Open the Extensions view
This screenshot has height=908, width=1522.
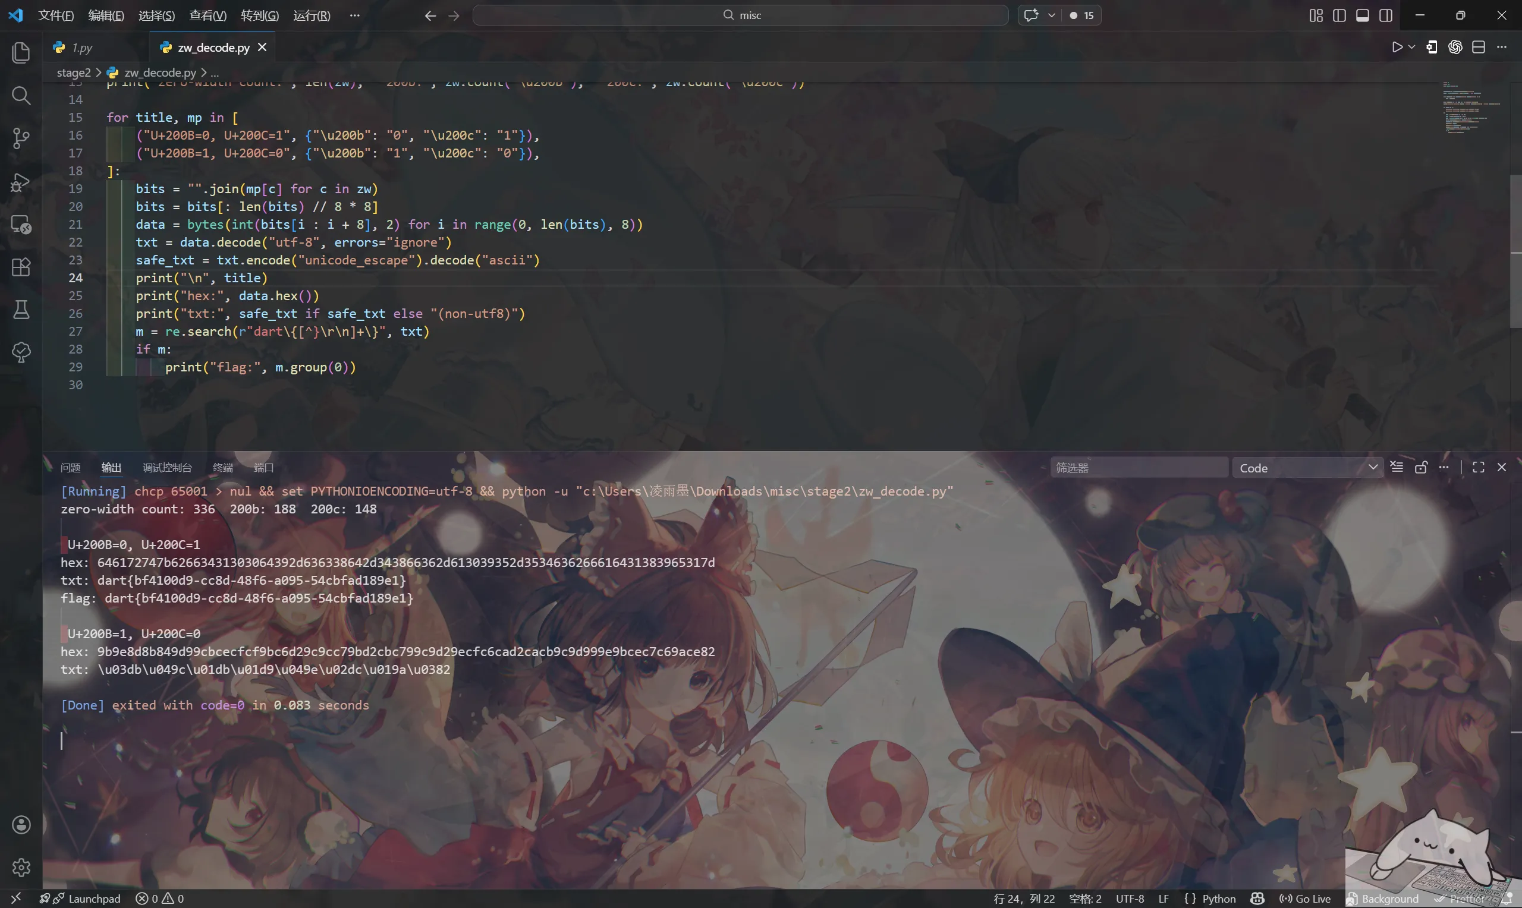click(21, 267)
